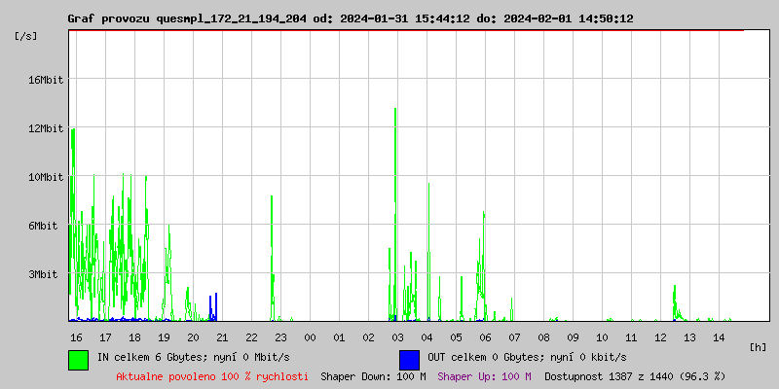Click the Shaper Up 100 M text
This screenshot has width=779, height=389.
pos(484,376)
